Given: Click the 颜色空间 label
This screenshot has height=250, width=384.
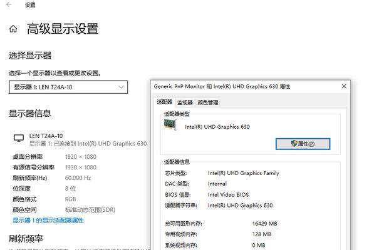Looking at the screenshot, I should pyautogui.click(x=24, y=209).
